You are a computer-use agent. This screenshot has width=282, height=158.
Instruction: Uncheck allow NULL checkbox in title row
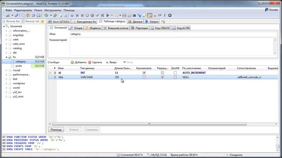(163, 77)
